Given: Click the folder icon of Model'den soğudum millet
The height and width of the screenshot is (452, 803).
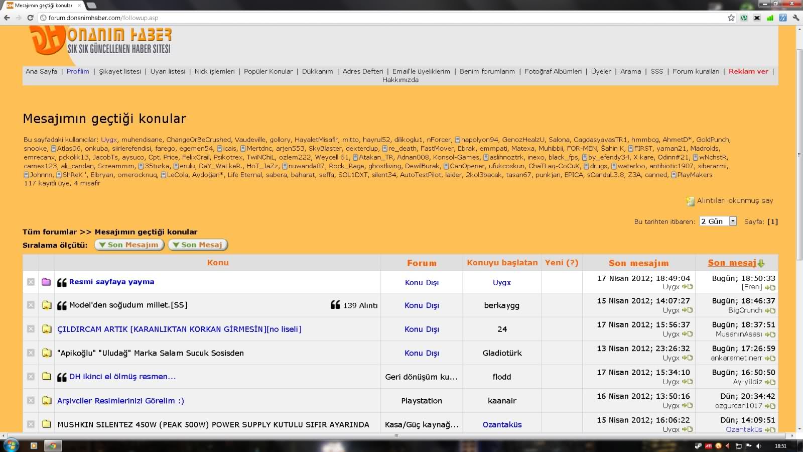Looking at the screenshot, I should coord(47,305).
